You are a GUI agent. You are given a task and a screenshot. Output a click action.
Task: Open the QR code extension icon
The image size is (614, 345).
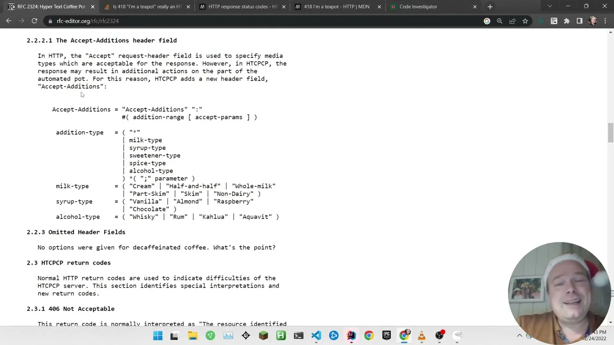554,21
